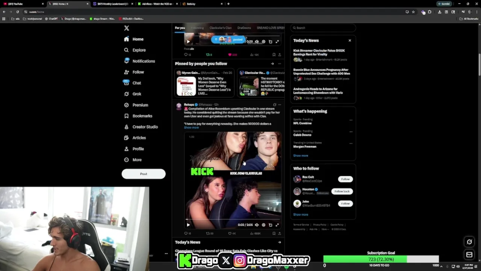Open messages drawer at bottom right
Screen dimensions: 481x271
point(469,255)
